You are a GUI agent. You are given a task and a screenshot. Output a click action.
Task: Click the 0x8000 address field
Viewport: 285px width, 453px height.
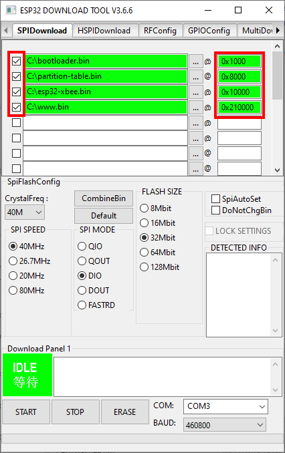[x=240, y=77]
